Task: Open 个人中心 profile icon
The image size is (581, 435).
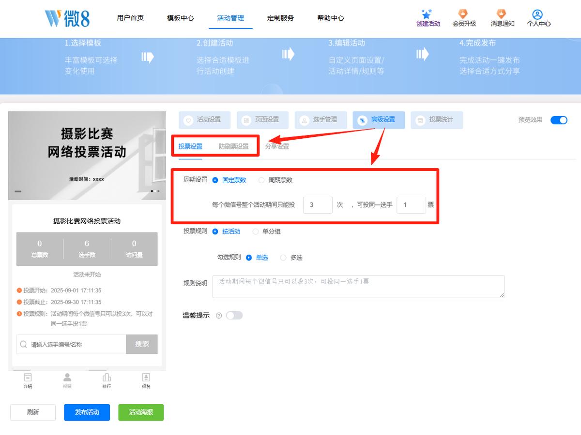Action: (537, 14)
